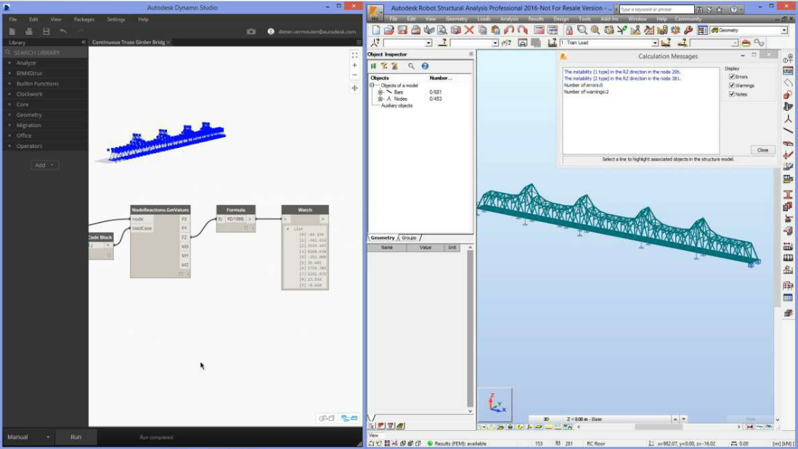Image resolution: width=798 pixels, height=449 pixels.
Task: Close the Calculation Messages dialog via Close button
Action: (762, 150)
